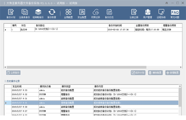Click the highlighted 停用备份配置 cell
Screen dimensions: 186x120
[x=77, y=103]
